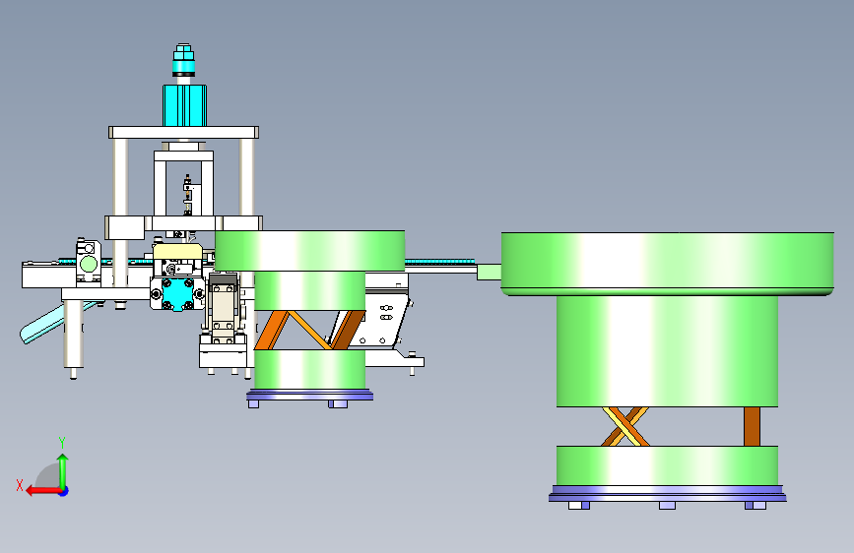The width and height of the screenshot is (854, 553).
Task: Click the blue Z axis dot of the triad
Action: pos(64,491)
